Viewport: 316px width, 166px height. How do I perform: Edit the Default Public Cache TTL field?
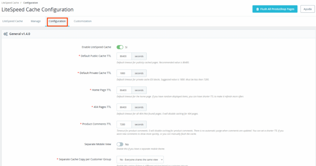tap(124, 56)
